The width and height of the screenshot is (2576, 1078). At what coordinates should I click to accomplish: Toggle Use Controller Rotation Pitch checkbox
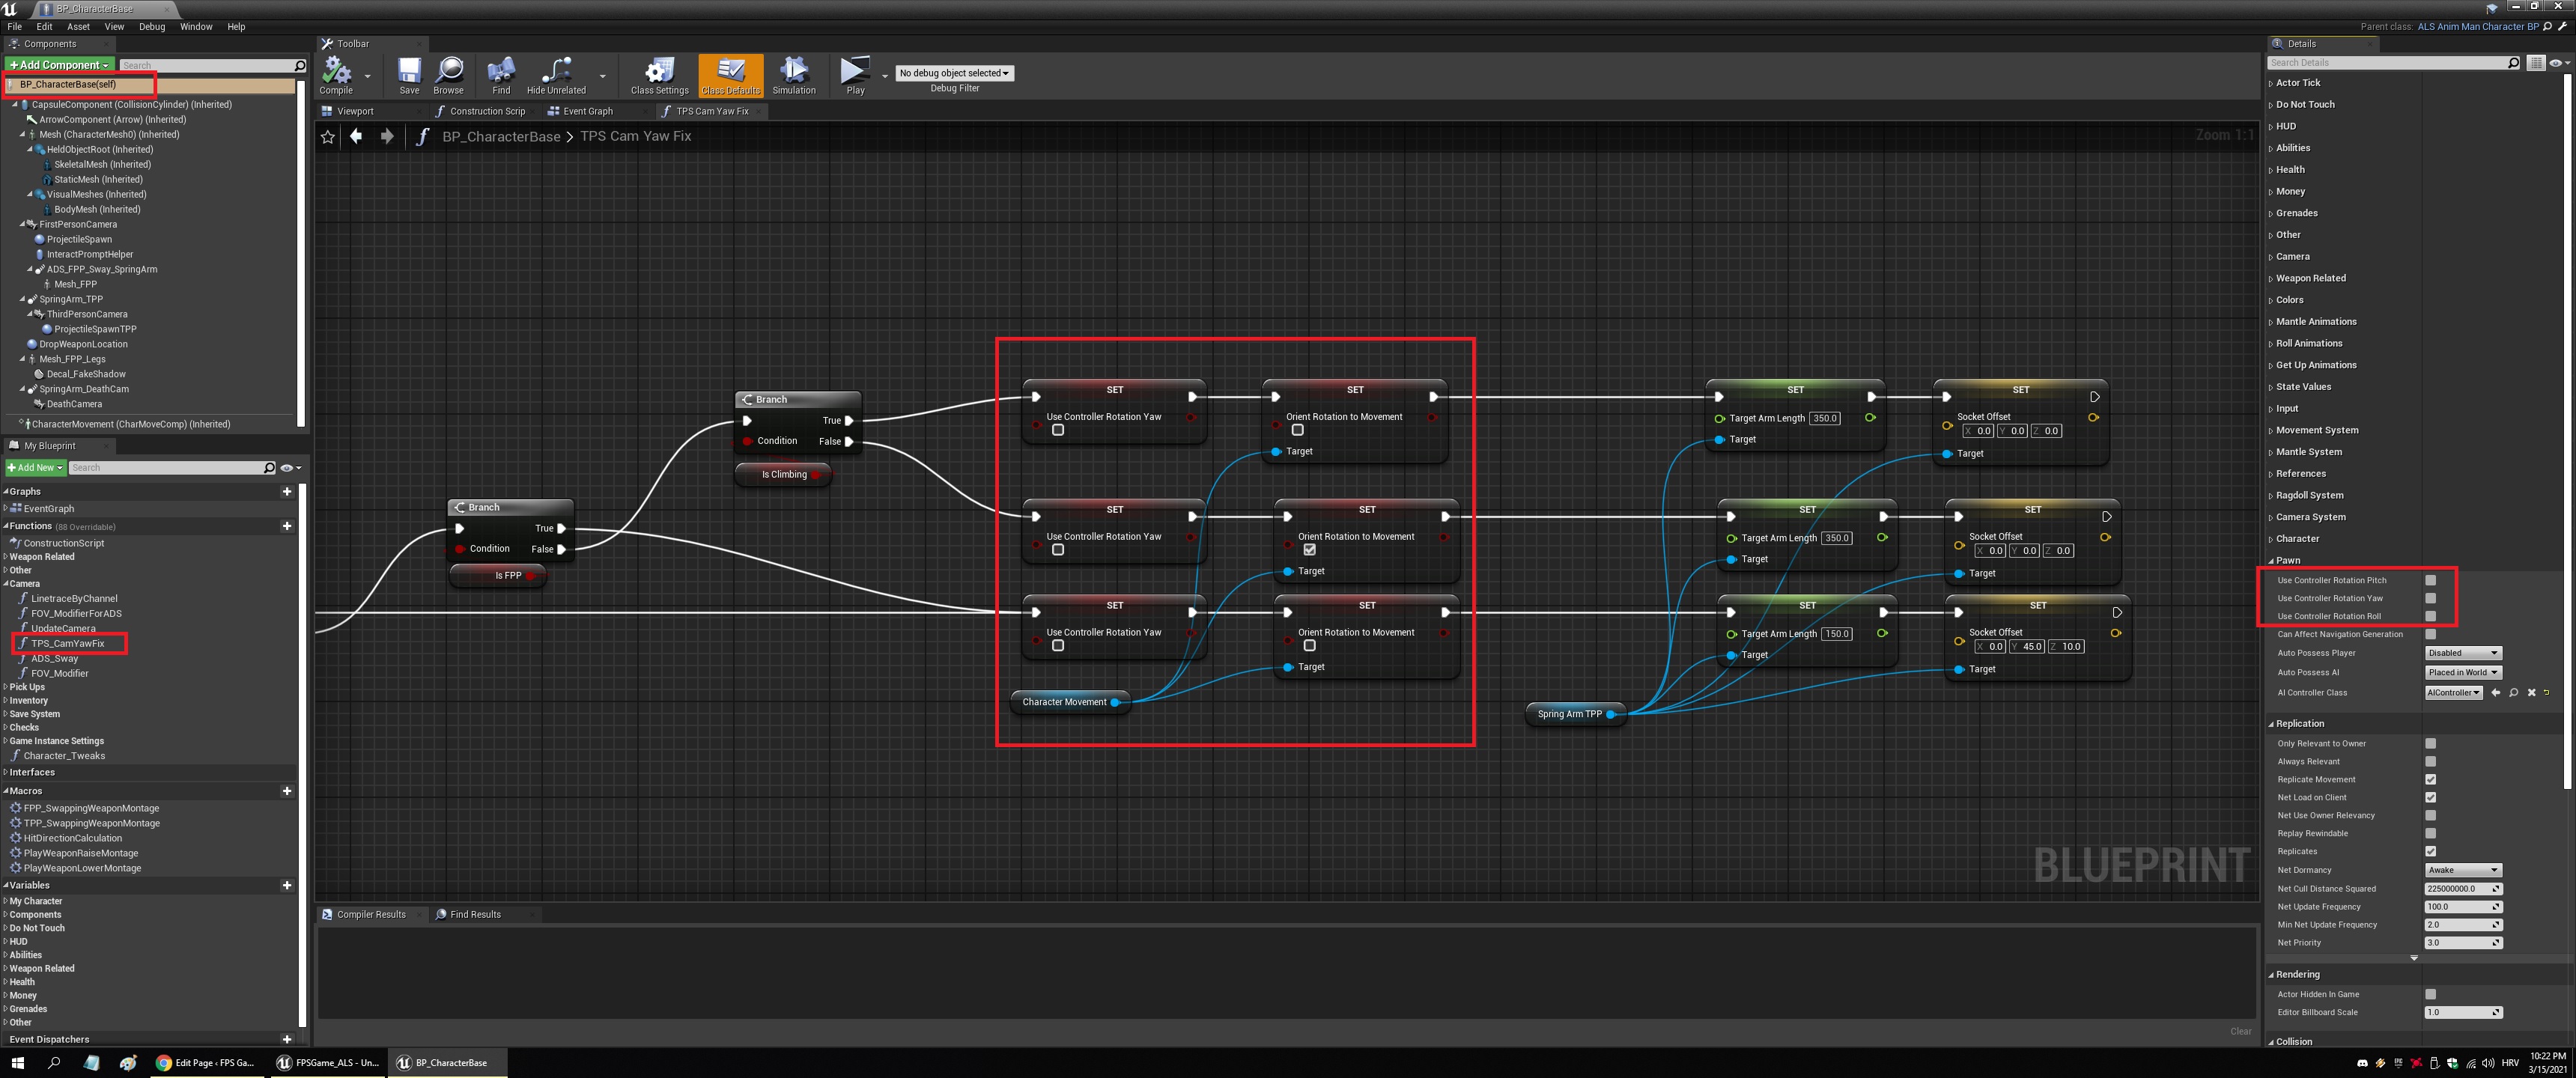[2431, 580]
